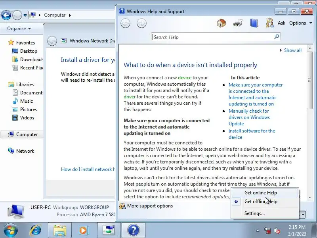Choose Get online Help menu entry
The height and width of the screenshot is (238, 317).
tap(265, 193)
